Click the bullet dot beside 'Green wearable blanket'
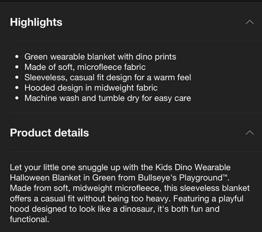 [17, 57]
